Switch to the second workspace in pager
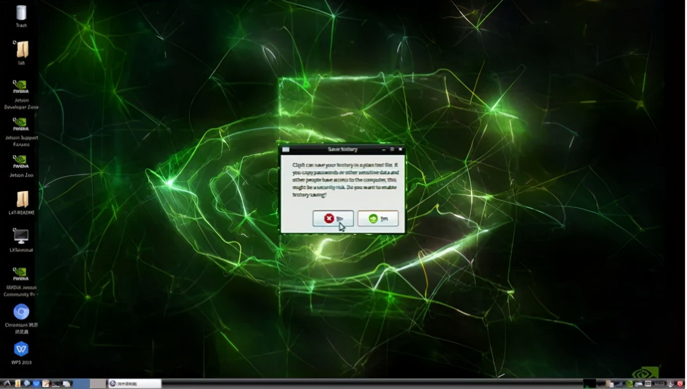 (97, 384)
